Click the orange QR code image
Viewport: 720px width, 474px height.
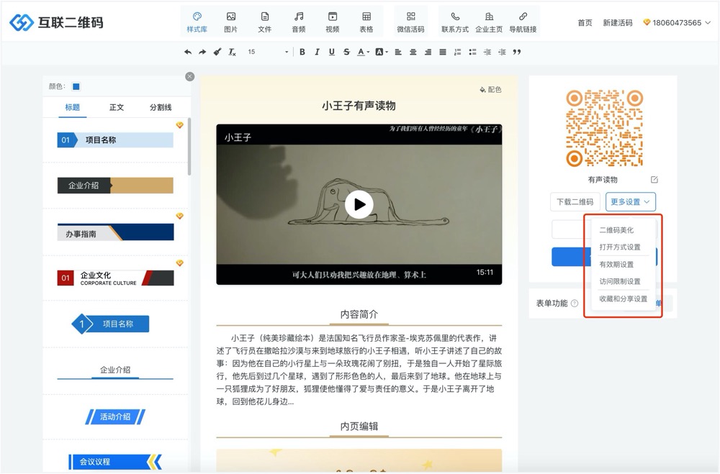point(604,128)
